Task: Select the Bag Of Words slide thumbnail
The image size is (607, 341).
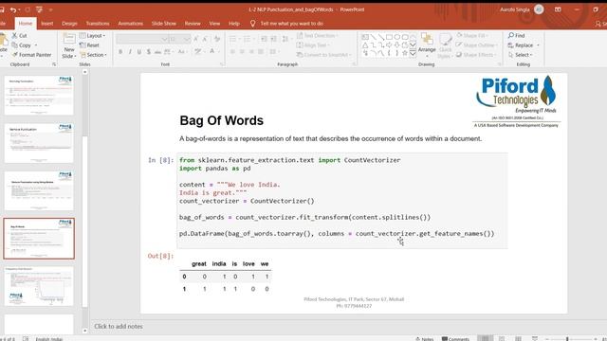Action: click(39, 239)
